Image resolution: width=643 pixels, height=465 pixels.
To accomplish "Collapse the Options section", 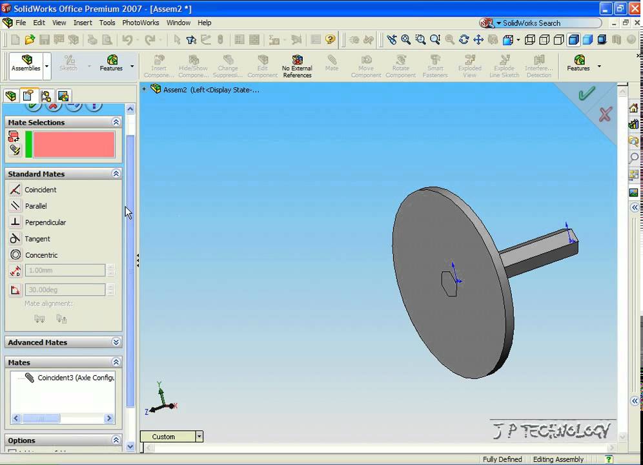I will (116, 440).
